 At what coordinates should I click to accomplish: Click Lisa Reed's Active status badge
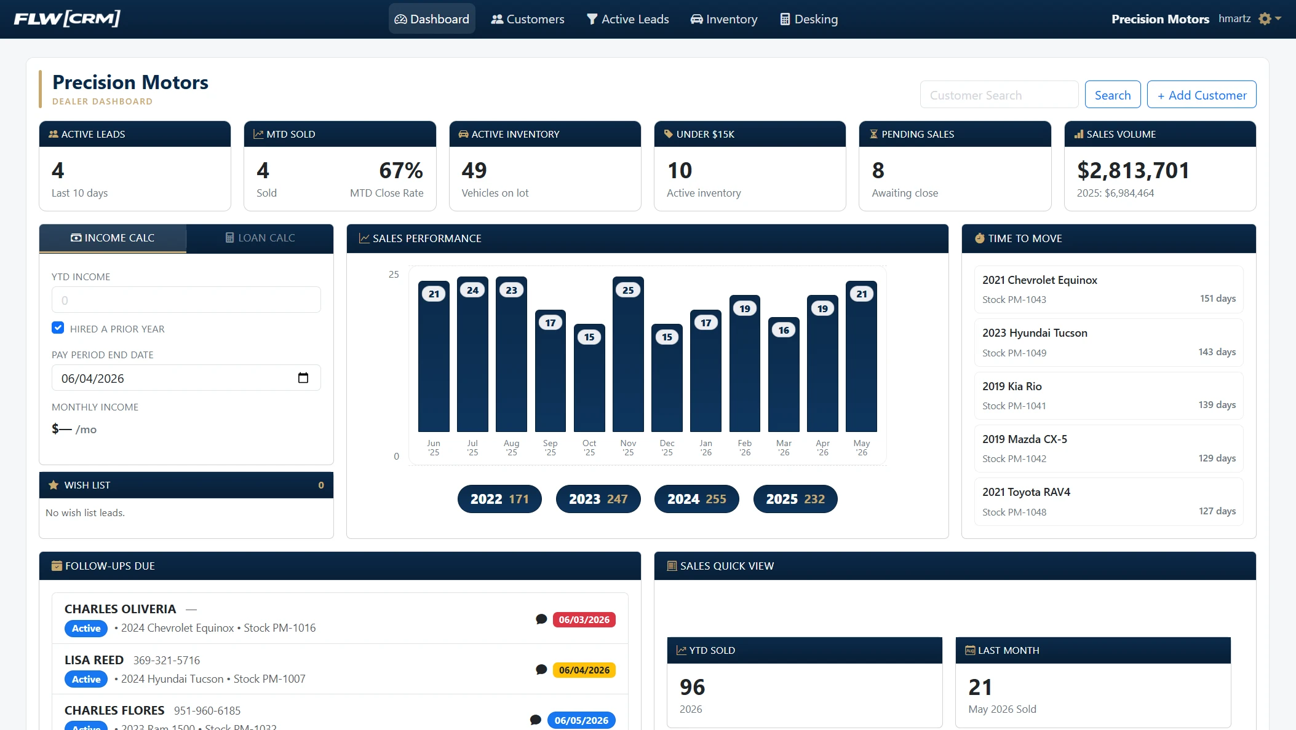click(x=86, y=679)
